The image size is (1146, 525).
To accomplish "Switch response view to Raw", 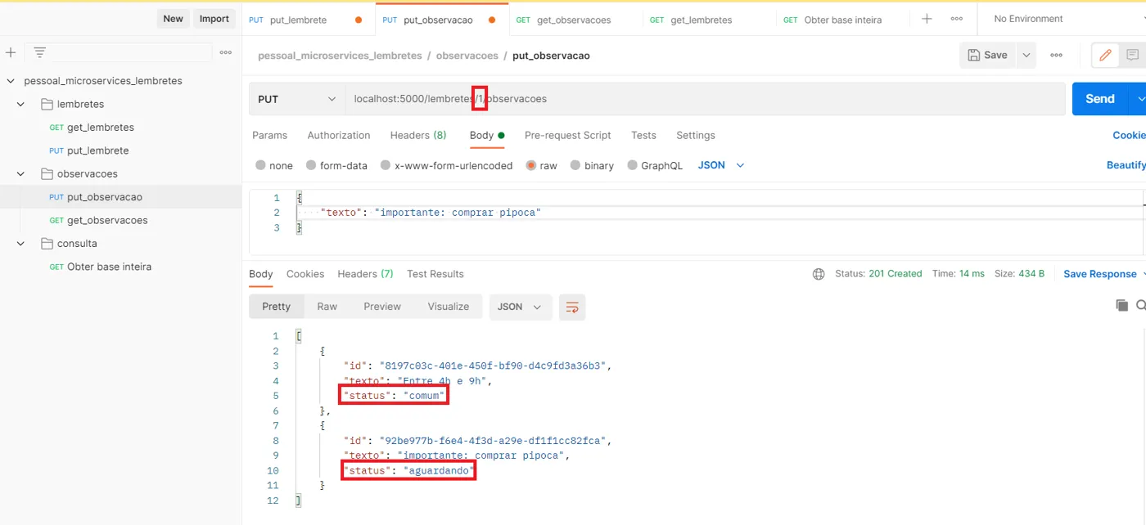I will [327, 307].
